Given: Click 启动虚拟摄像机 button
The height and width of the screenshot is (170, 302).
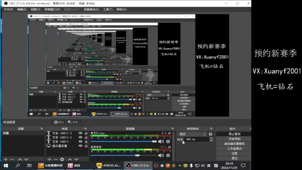Looking at the screenshot, I should coord(234,144).
